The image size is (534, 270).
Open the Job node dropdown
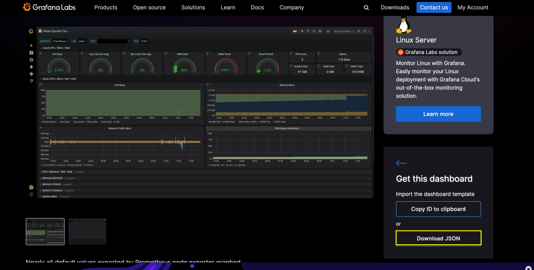pyautogui.click(x=82, y=41)
